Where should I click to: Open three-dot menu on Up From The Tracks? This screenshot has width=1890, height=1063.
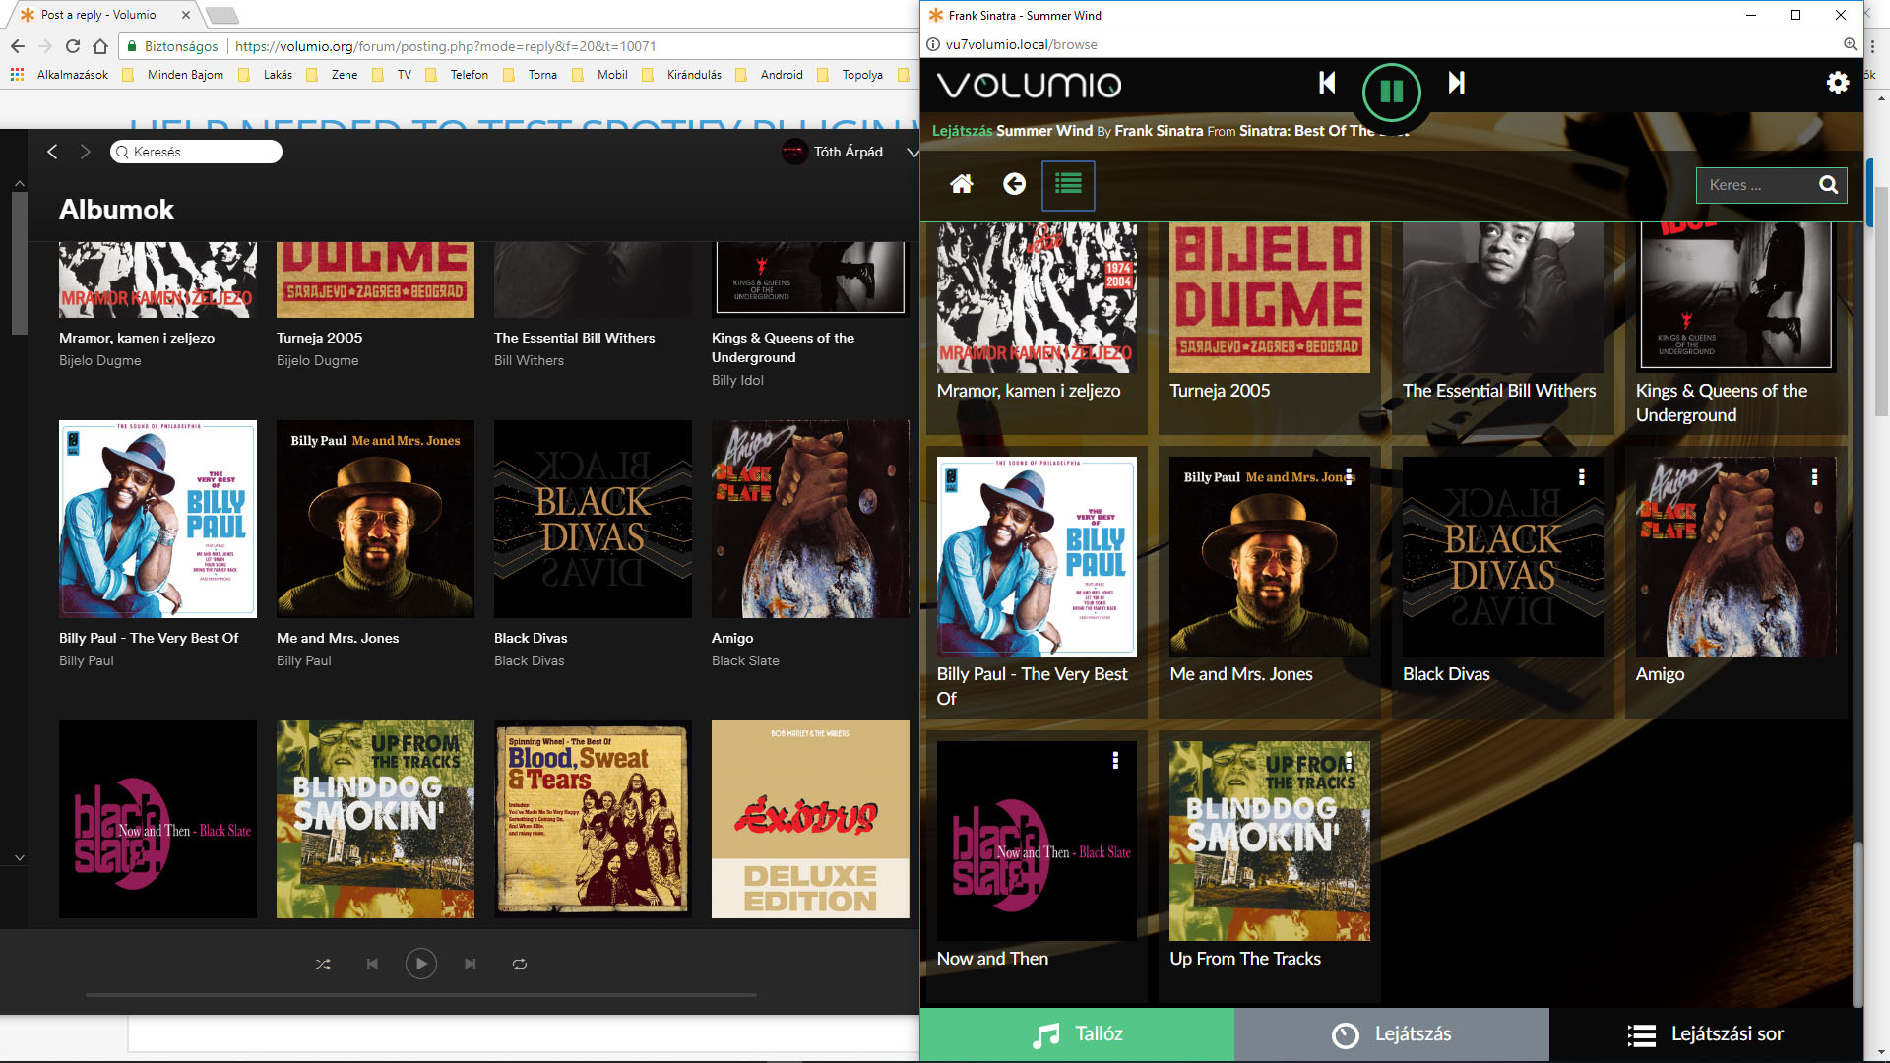(x=1349, y=761)
